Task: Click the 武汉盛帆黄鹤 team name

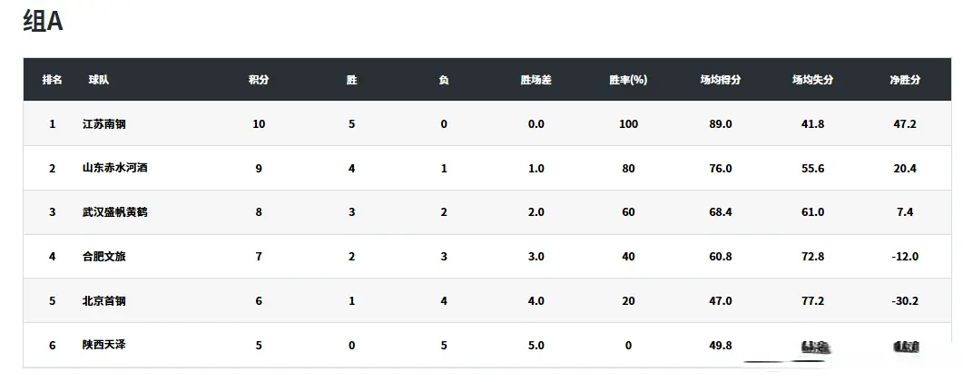Action: coord(115,212)
